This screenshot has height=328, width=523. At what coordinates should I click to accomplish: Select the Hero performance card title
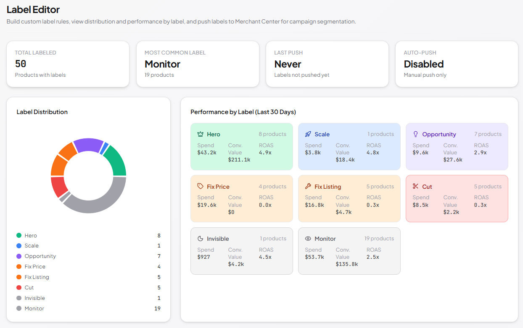tap(214, 134)
